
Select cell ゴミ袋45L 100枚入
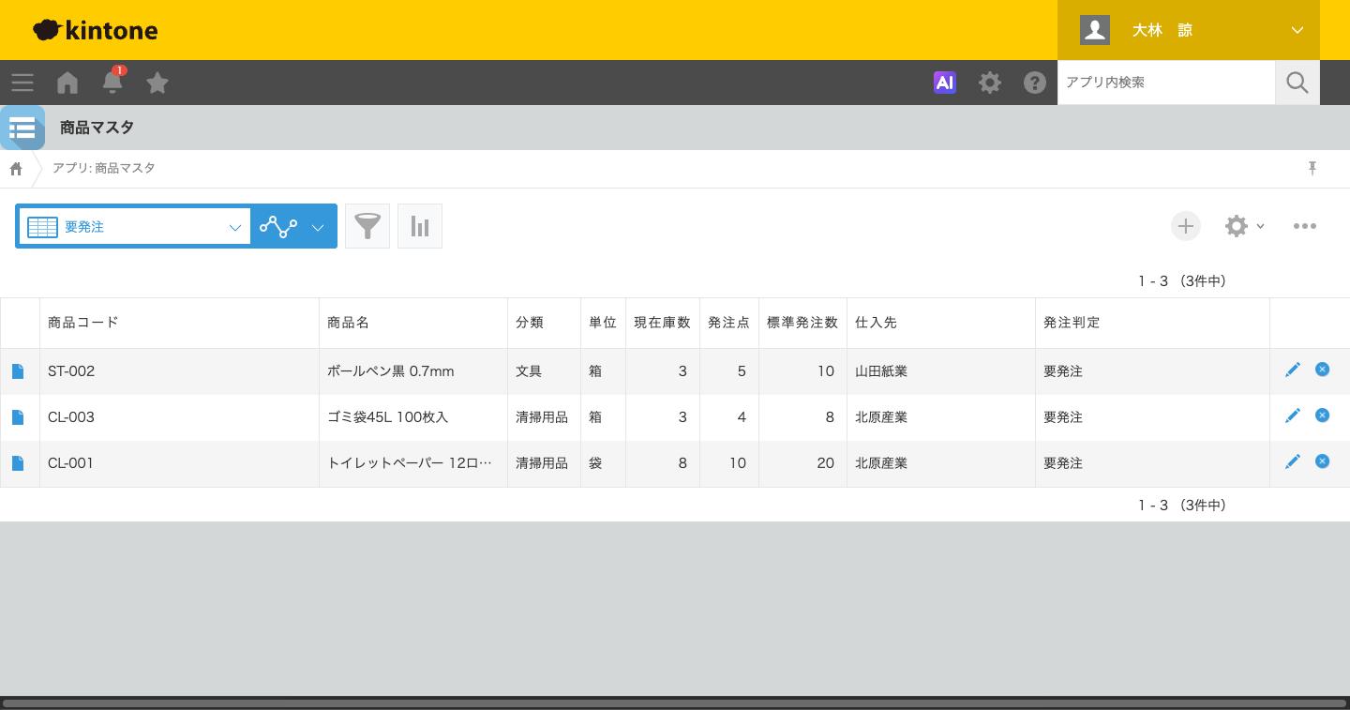point(413,417)
